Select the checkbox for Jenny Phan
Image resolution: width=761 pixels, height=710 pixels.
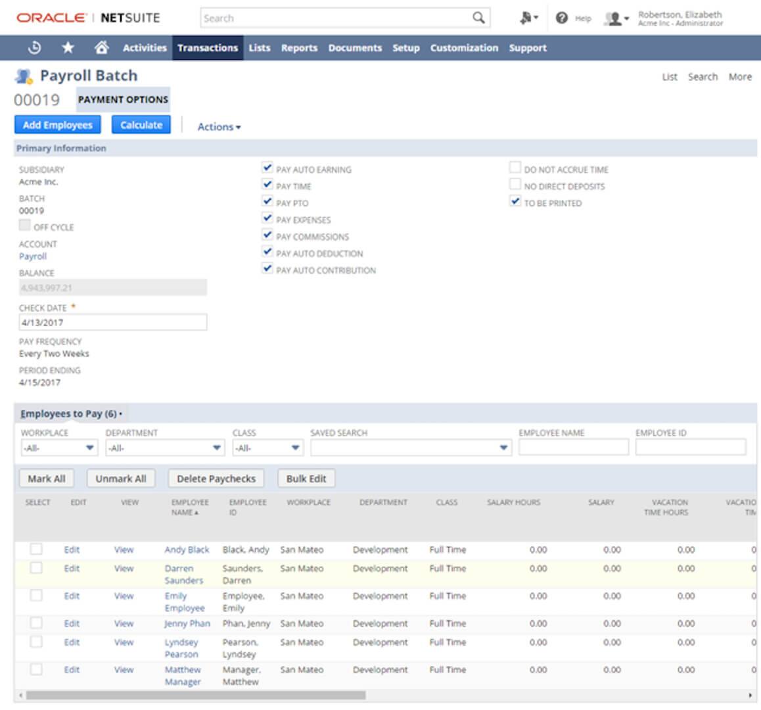(x=36, y=623)
